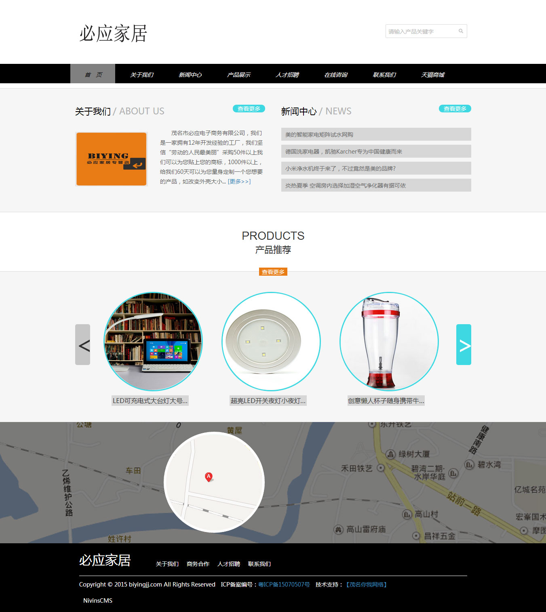This screenshot has height=612, width=546.
Task: Open the news item about Karcher
Action: [x=344, y=152]
